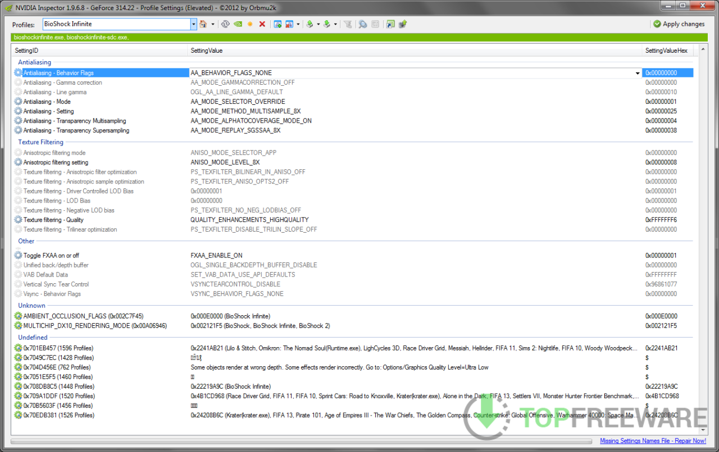Select the Vertical Sync Tear Control row
This screenshot has width=719, height=452.
pyautogui.click(x=353, y=284)
